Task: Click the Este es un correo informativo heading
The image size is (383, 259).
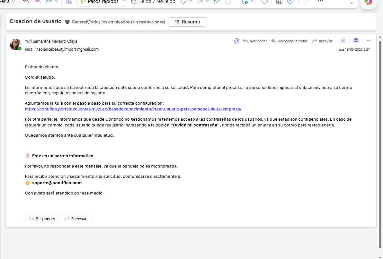Action: [63, 156]
